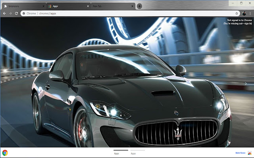The width and height of the screenshot is (254, 158).
Task: Click the Apps tab grid favicon
Action: tap(50, 6)
